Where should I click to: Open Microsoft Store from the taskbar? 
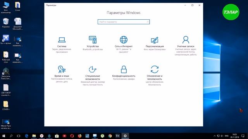pyautogui.click(x=57, y=136)
